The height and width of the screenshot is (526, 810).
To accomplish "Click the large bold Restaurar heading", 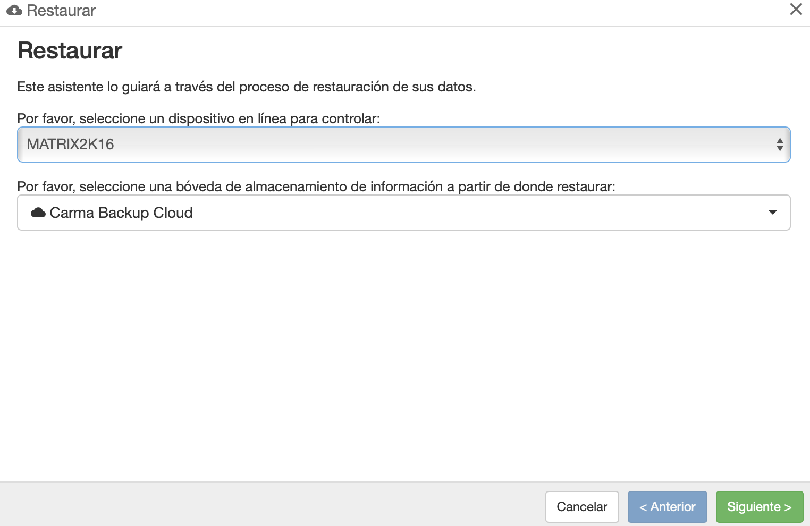I will click(x=70, y=51).
